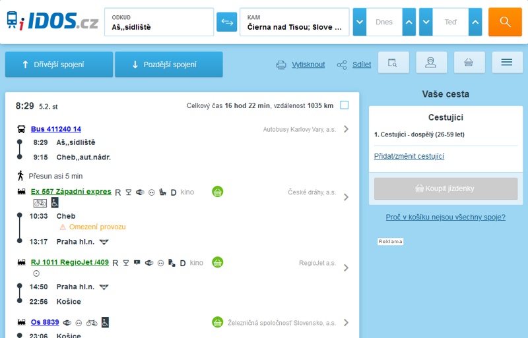The image size is (528, 338).
Task: Show later connections with Pozdější spojení
Action: [168, 65]
